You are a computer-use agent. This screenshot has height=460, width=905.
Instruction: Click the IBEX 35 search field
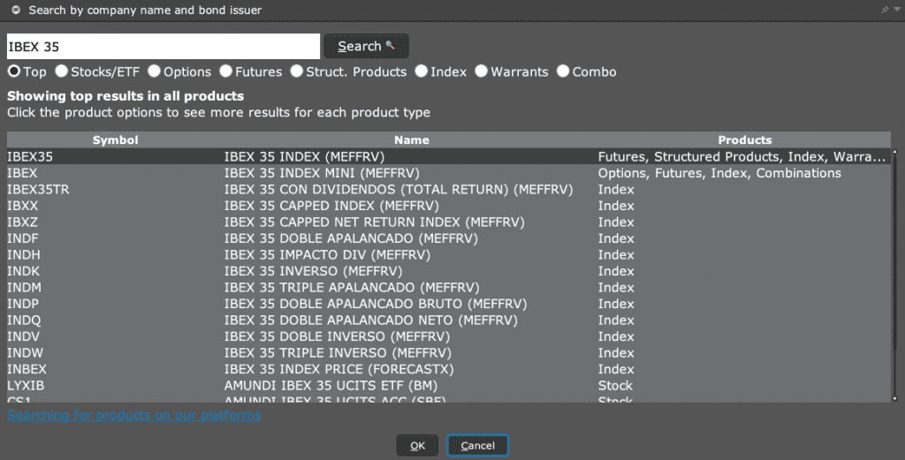pos(164,46)
